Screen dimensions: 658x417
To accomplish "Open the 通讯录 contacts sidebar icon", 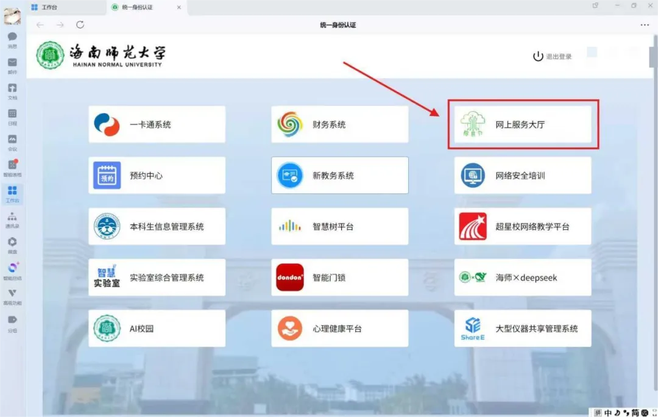I will [x=12, y=219].
